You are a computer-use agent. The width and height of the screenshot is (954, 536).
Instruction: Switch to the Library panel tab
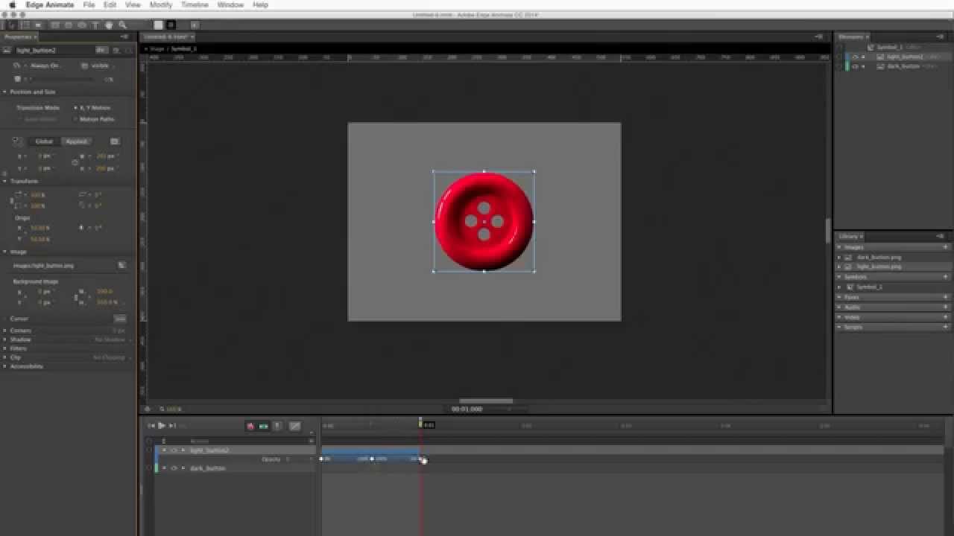coord(848,236)
